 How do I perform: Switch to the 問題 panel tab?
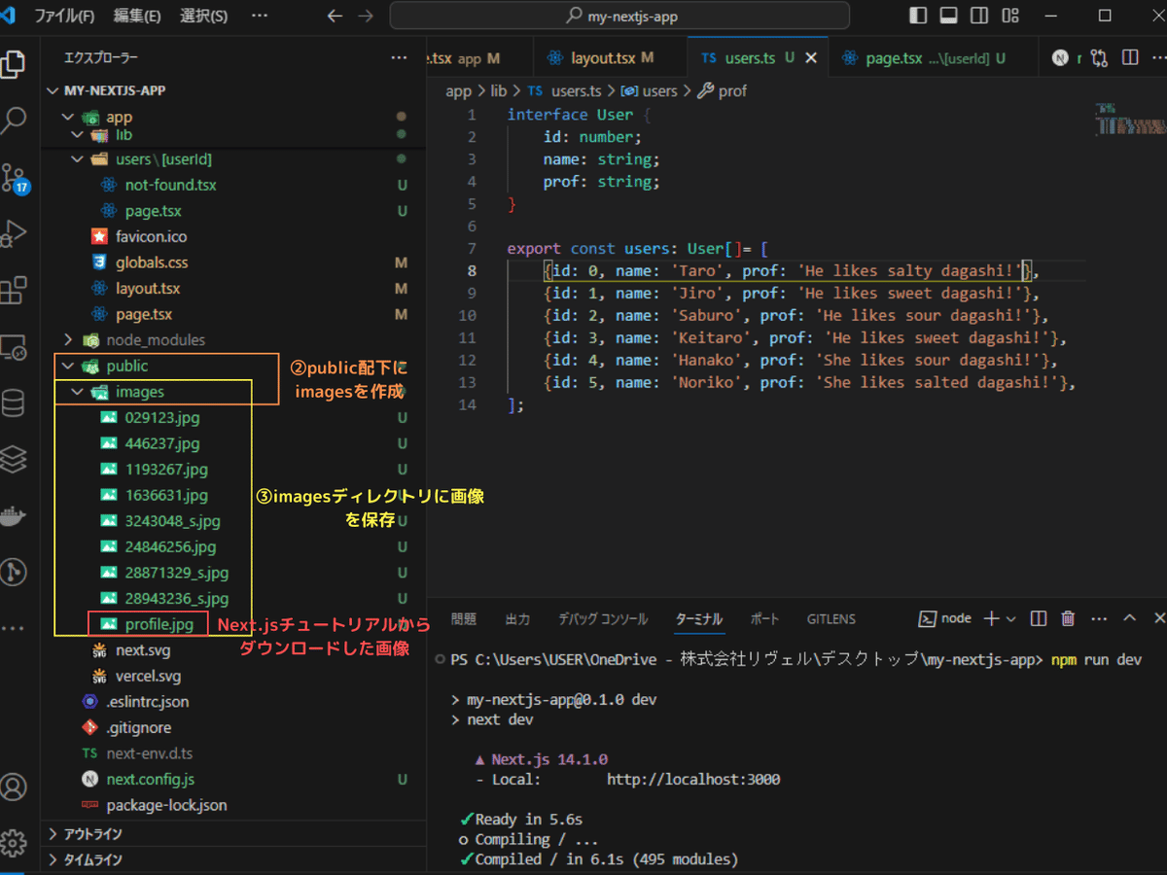tap(464, 618)
